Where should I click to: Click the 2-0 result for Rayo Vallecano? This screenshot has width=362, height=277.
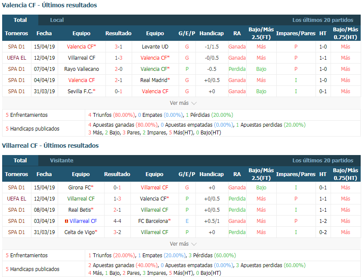pyautogui.click(x=118, y=69)
